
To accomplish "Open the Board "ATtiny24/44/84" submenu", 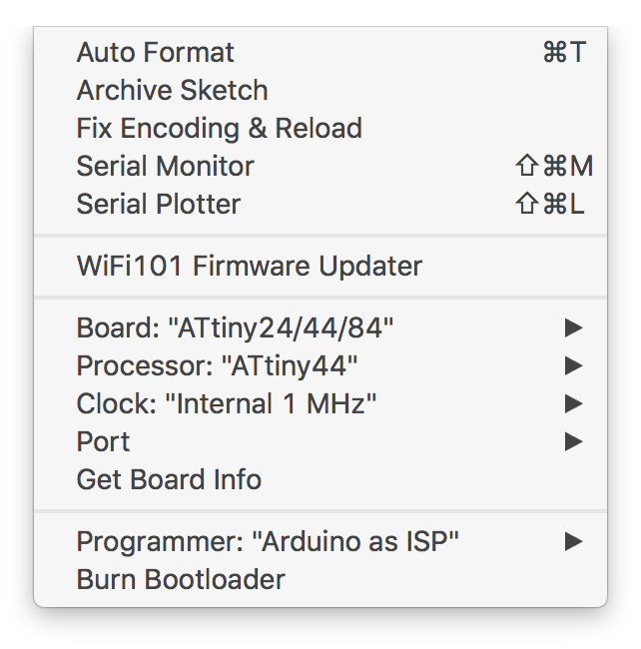I will click(x=320, y=327).
